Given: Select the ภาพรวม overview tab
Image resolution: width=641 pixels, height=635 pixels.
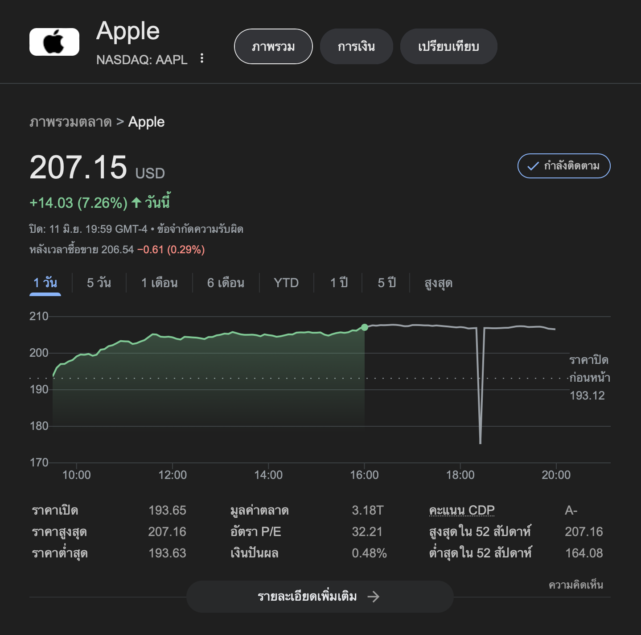Looking at the screenshot, I should 273,46.
